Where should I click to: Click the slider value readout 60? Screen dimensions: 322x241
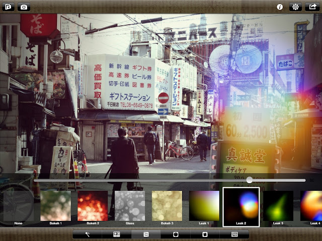pyautogui.click(x=312, y=180)
